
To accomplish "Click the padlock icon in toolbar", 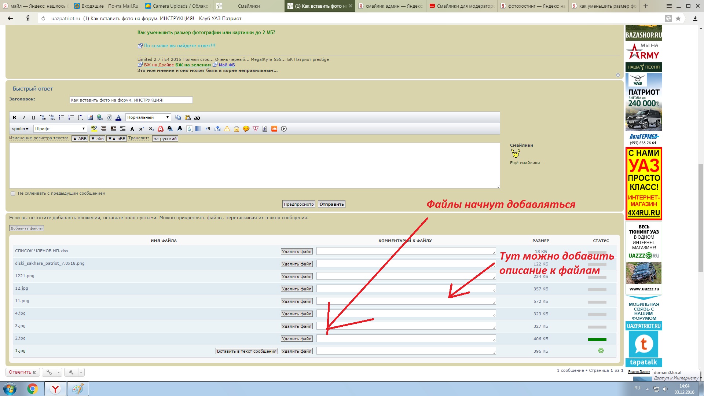I will pos(236,129).
